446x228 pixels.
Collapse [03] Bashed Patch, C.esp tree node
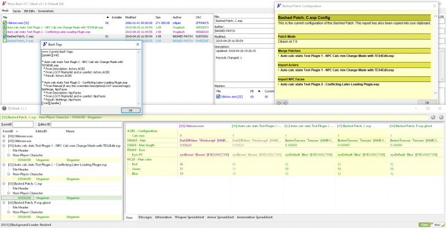tap(4, 183)
